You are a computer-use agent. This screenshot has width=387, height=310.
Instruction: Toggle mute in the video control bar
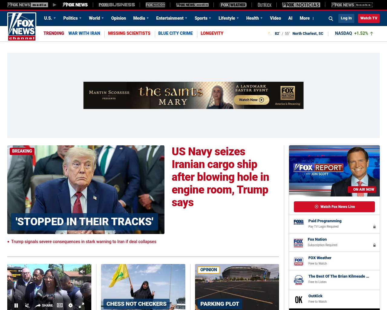27,305
